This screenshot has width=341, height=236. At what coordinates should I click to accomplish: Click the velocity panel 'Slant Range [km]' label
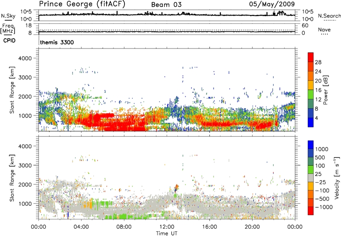pos(12,178)
